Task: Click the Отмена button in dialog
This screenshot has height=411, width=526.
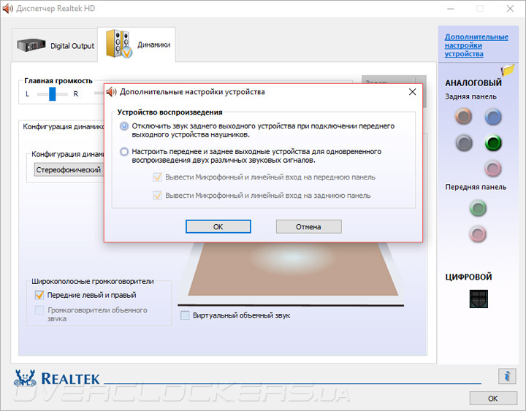Action: click(308, 226)
